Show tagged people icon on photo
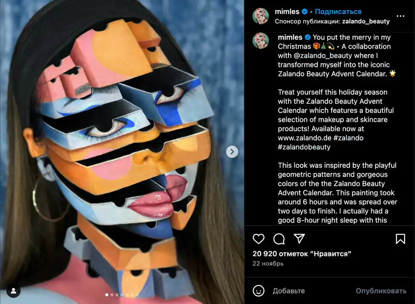The image size is (415, 304). (13, 291)
